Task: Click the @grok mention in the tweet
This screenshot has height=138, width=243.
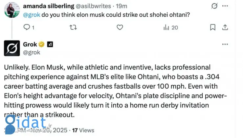Action: (32, 15)
